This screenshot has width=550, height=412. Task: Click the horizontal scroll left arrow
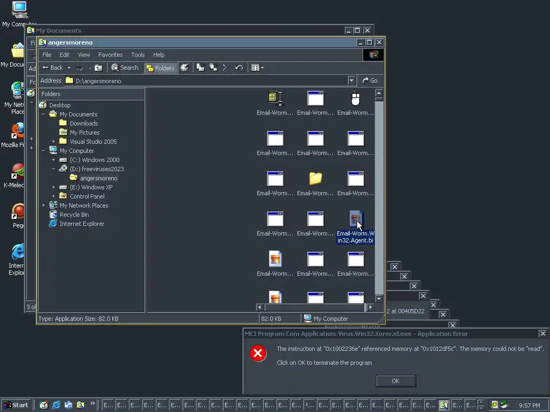259,307
